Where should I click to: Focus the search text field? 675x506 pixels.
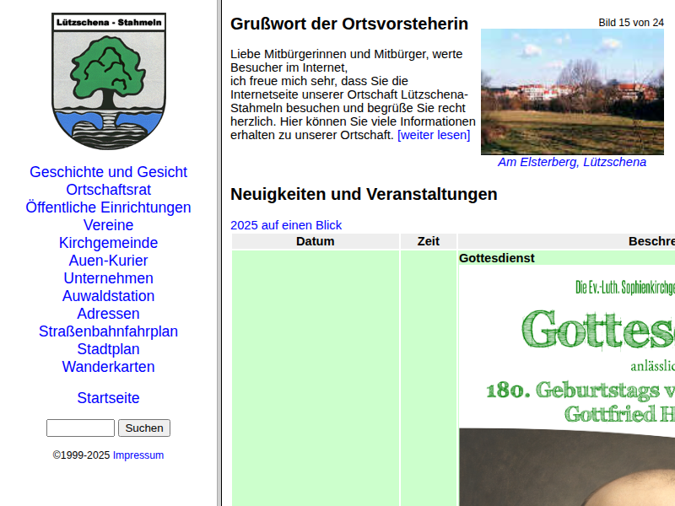[80, 428]
